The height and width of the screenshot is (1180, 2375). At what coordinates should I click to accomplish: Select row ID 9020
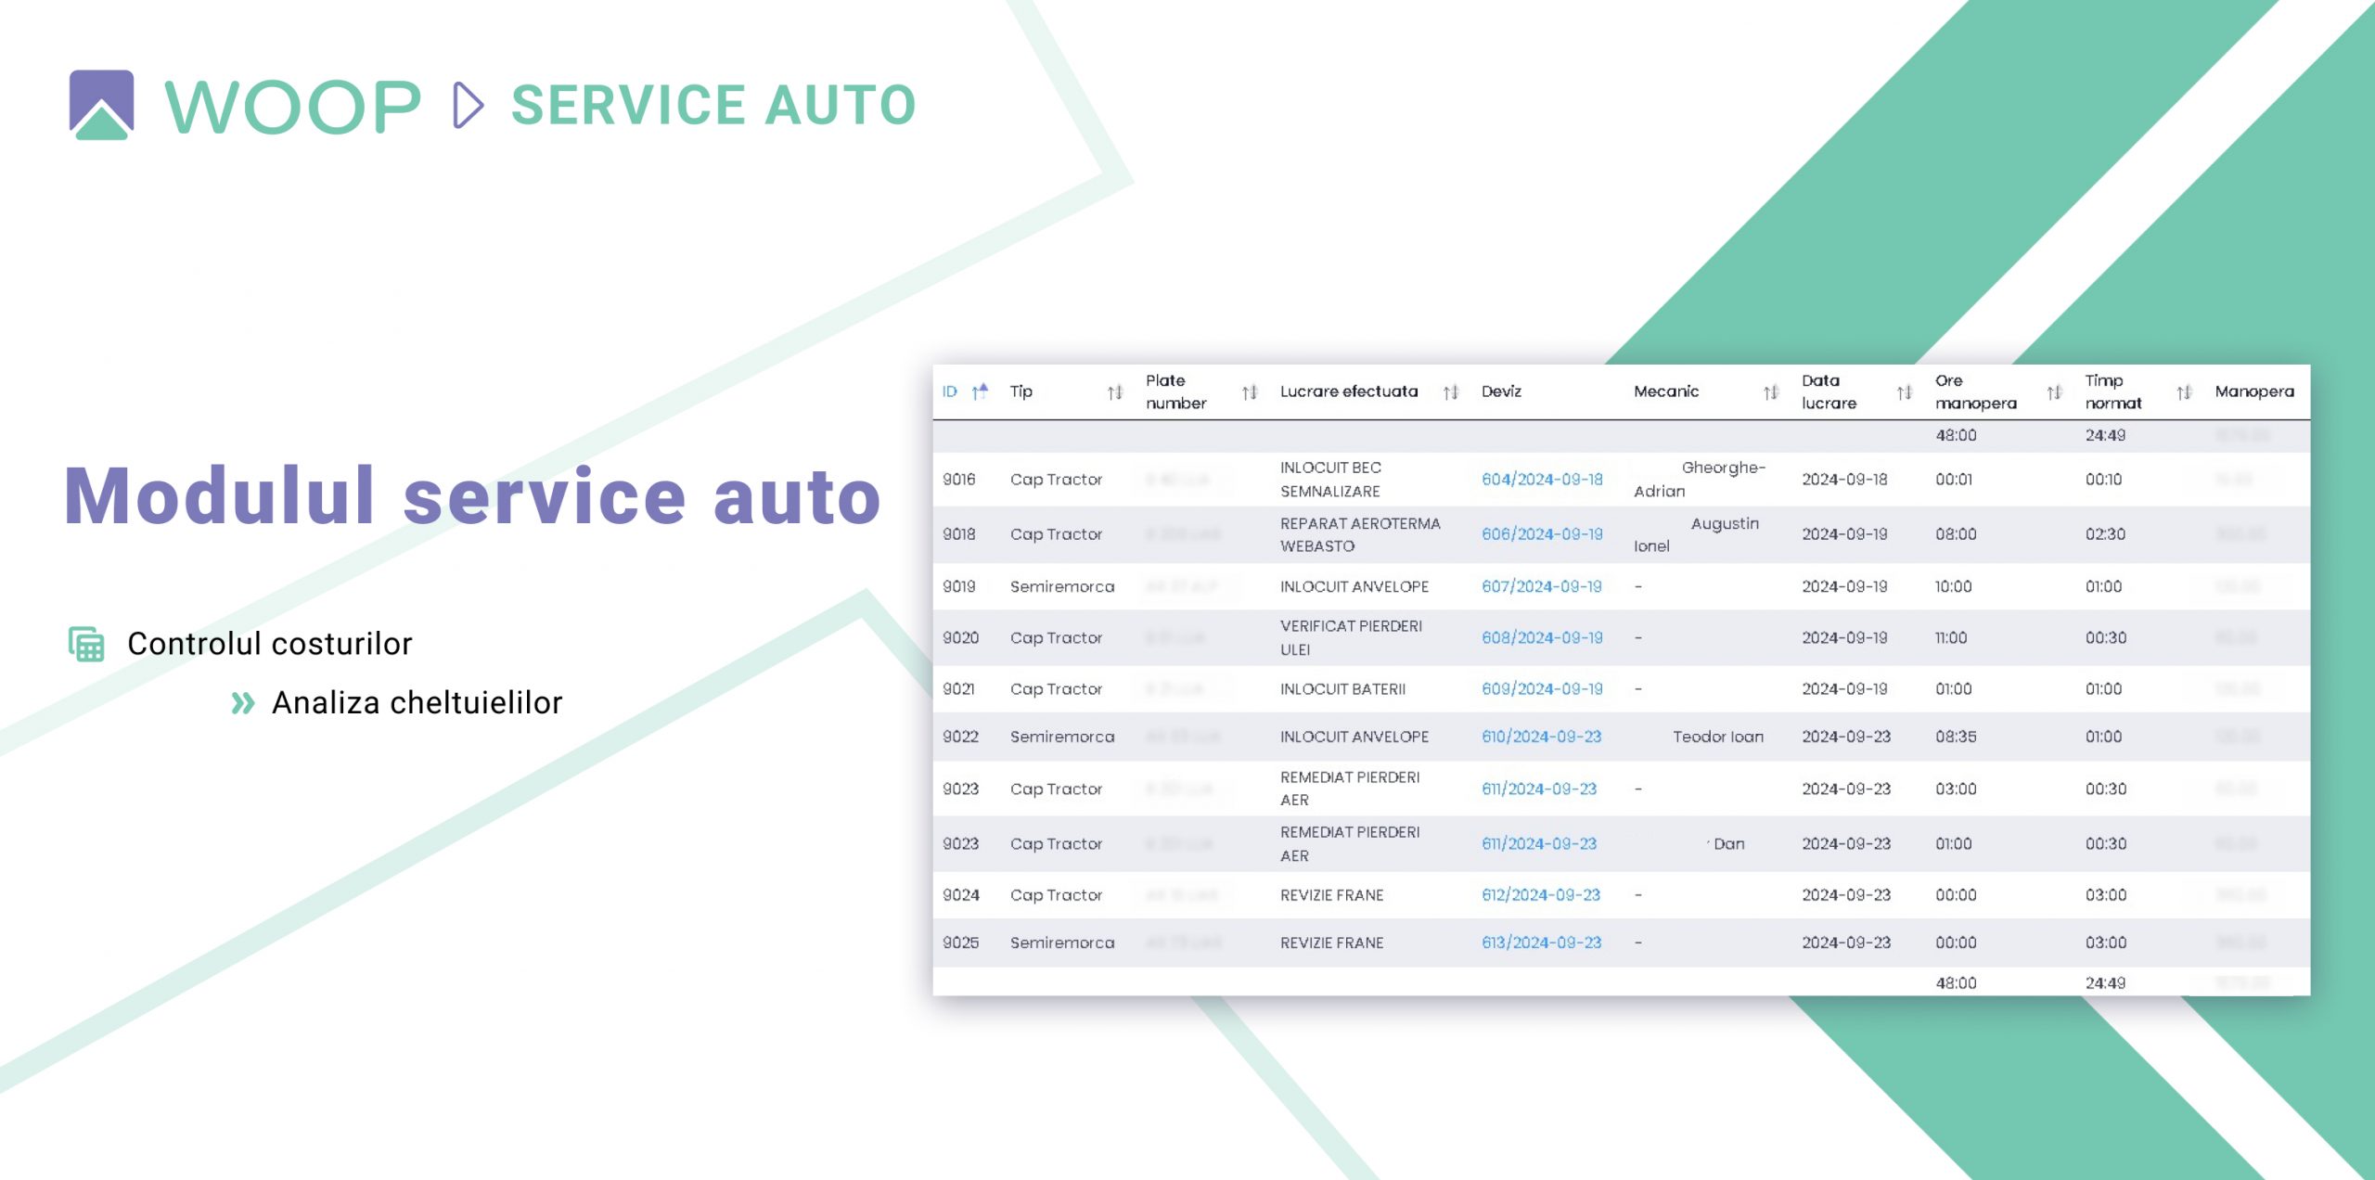click(x=960, y=638)
